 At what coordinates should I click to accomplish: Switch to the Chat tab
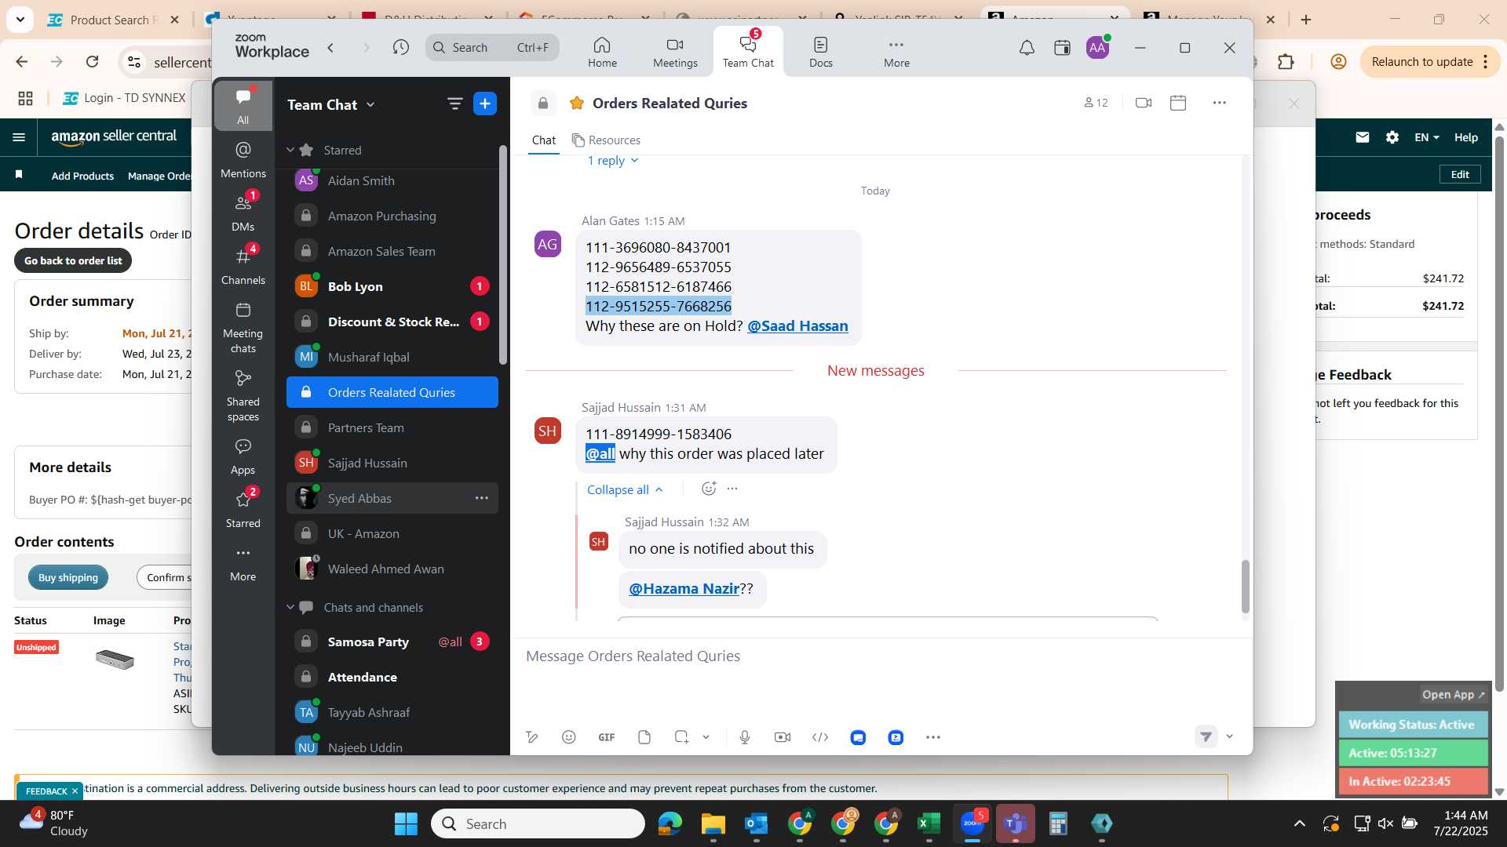tap(543, 140)
